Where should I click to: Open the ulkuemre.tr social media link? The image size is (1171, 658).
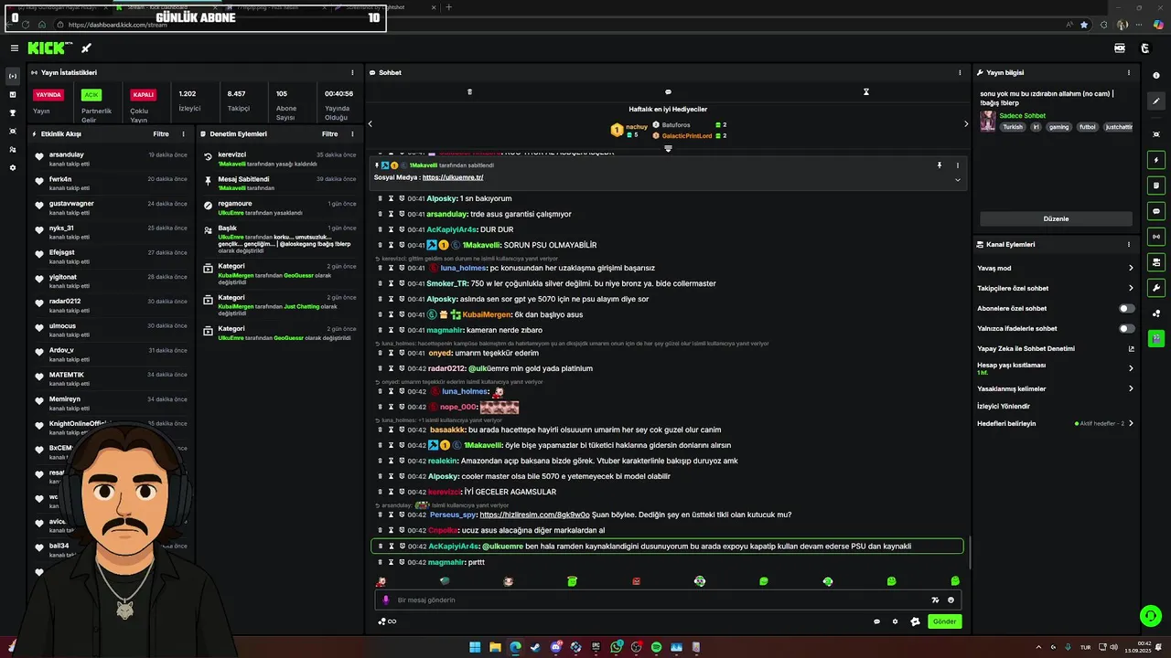pos(453,177)
